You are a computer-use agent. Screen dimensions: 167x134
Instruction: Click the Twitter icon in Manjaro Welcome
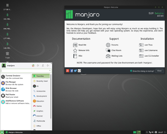pos(75,71)
